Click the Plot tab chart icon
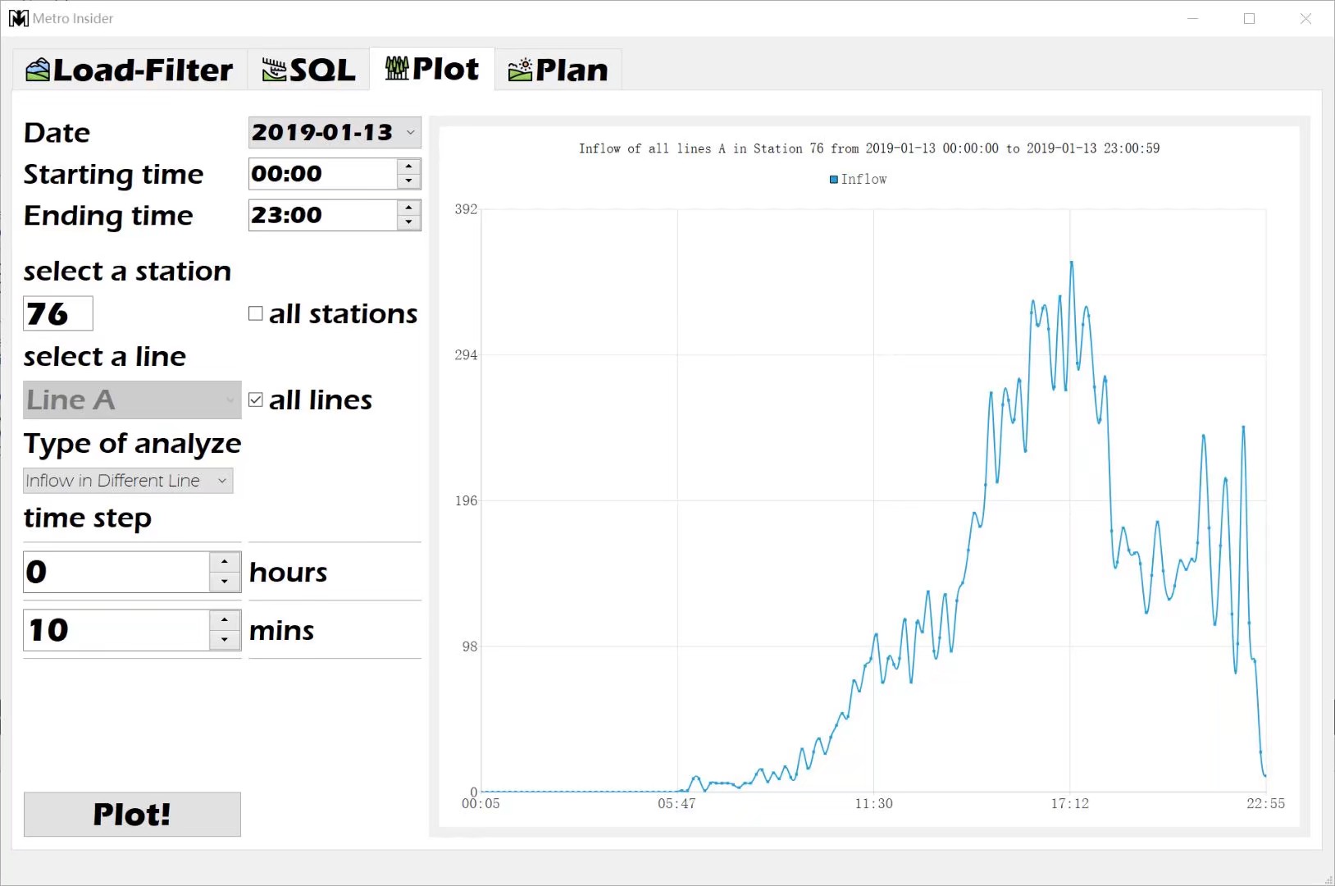The height and width of the screenshot is (886, 1335). 397,69
